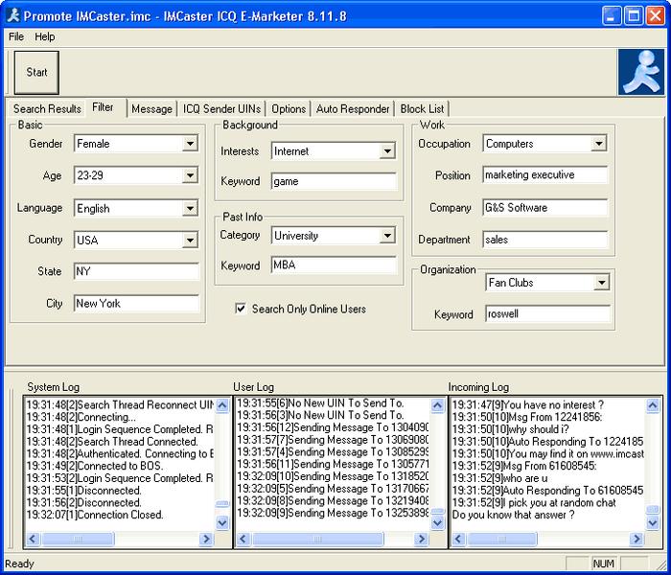Switch to the Search Results tab

[47, 108]
